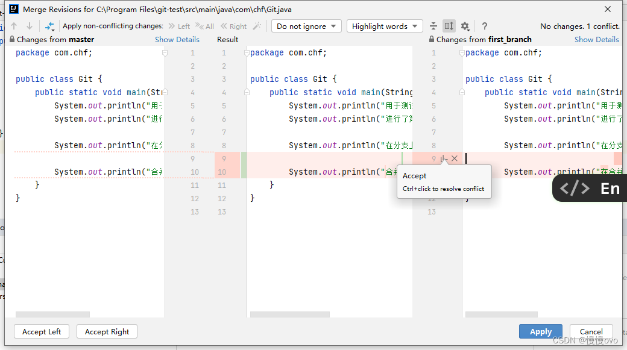Open the 'Do not ignore' whitespace dropdown
Viewport: 627px width, 350px height.
pyautogui.click(x=306, y=27)
